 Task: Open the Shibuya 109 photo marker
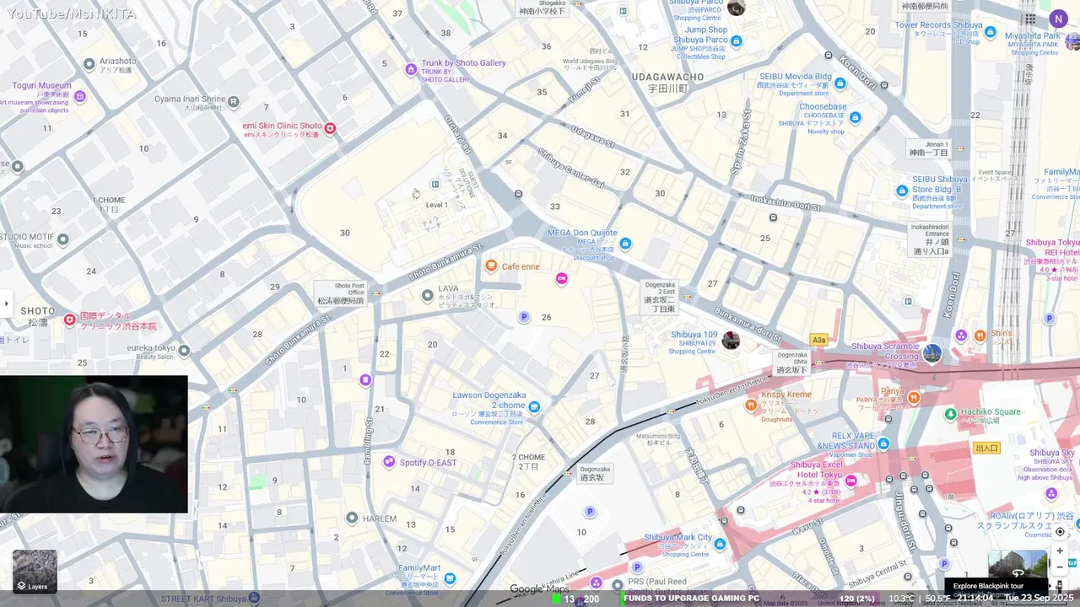(731, 341)
